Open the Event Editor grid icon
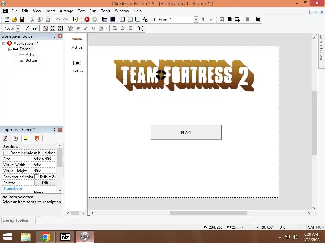The height and width of the screenshot is (243, 325). (x=130, y=19)
